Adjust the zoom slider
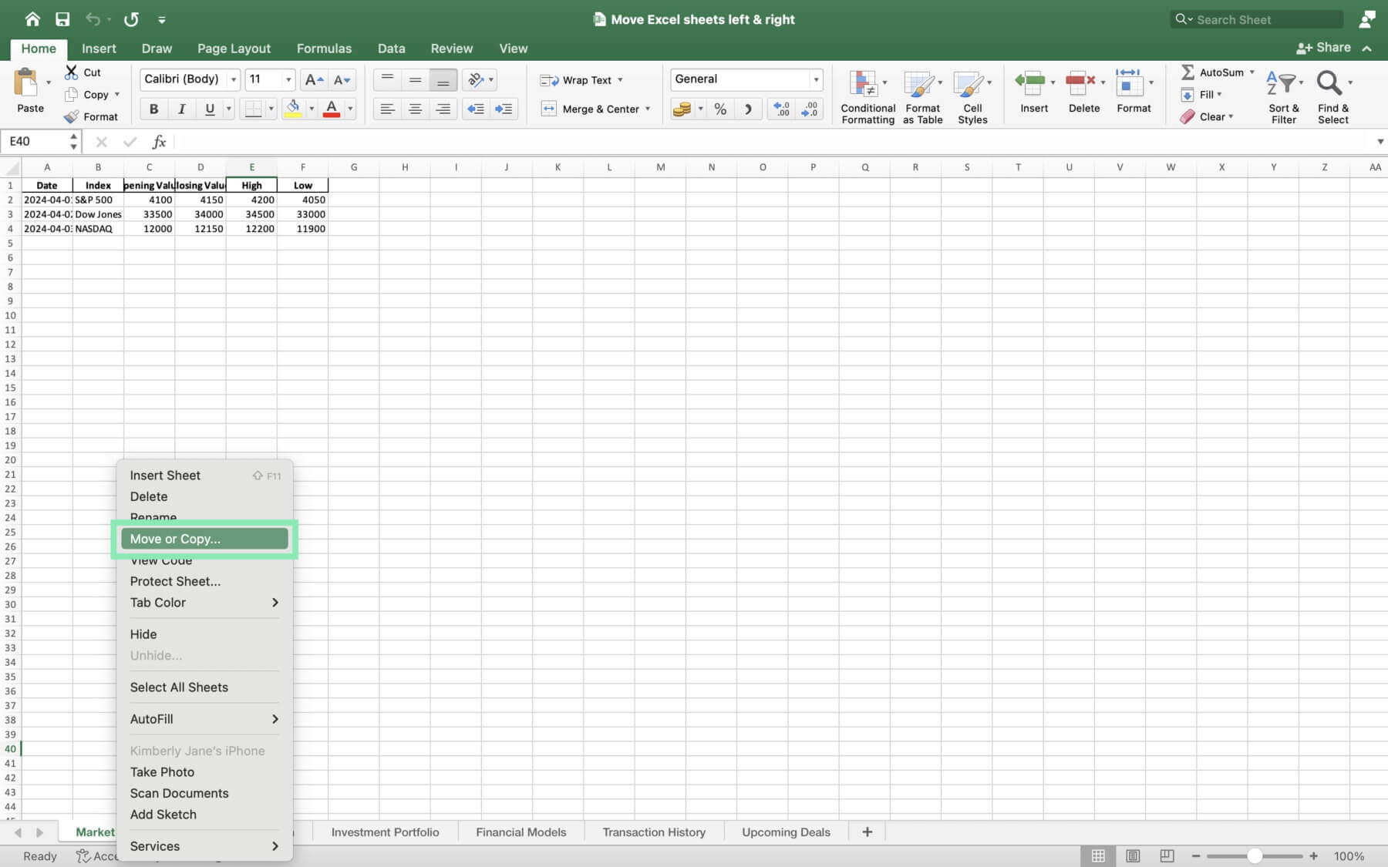 (1255, 855)
